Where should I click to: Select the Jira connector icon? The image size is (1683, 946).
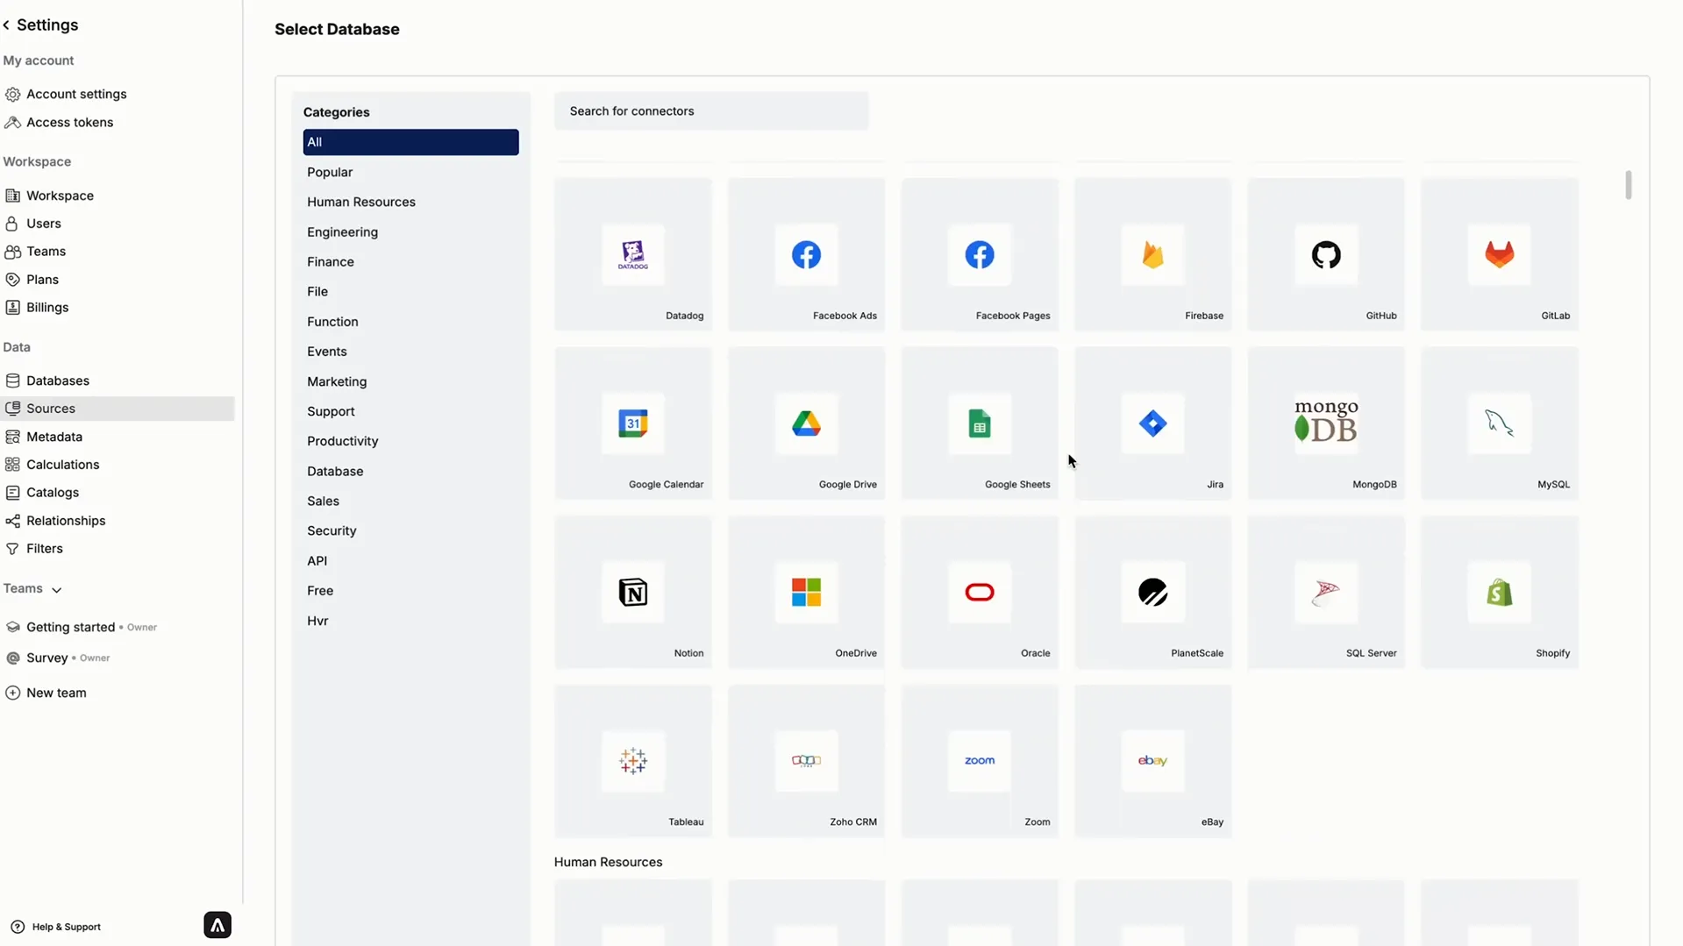pos(1152,423)
